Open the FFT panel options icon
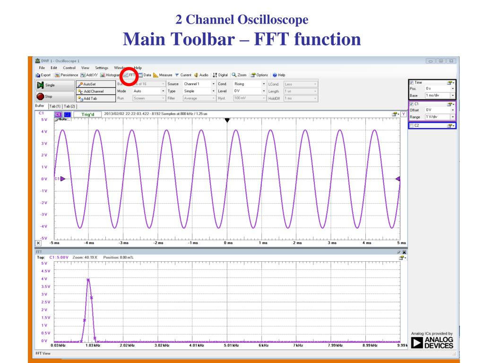 coord(403,258)
